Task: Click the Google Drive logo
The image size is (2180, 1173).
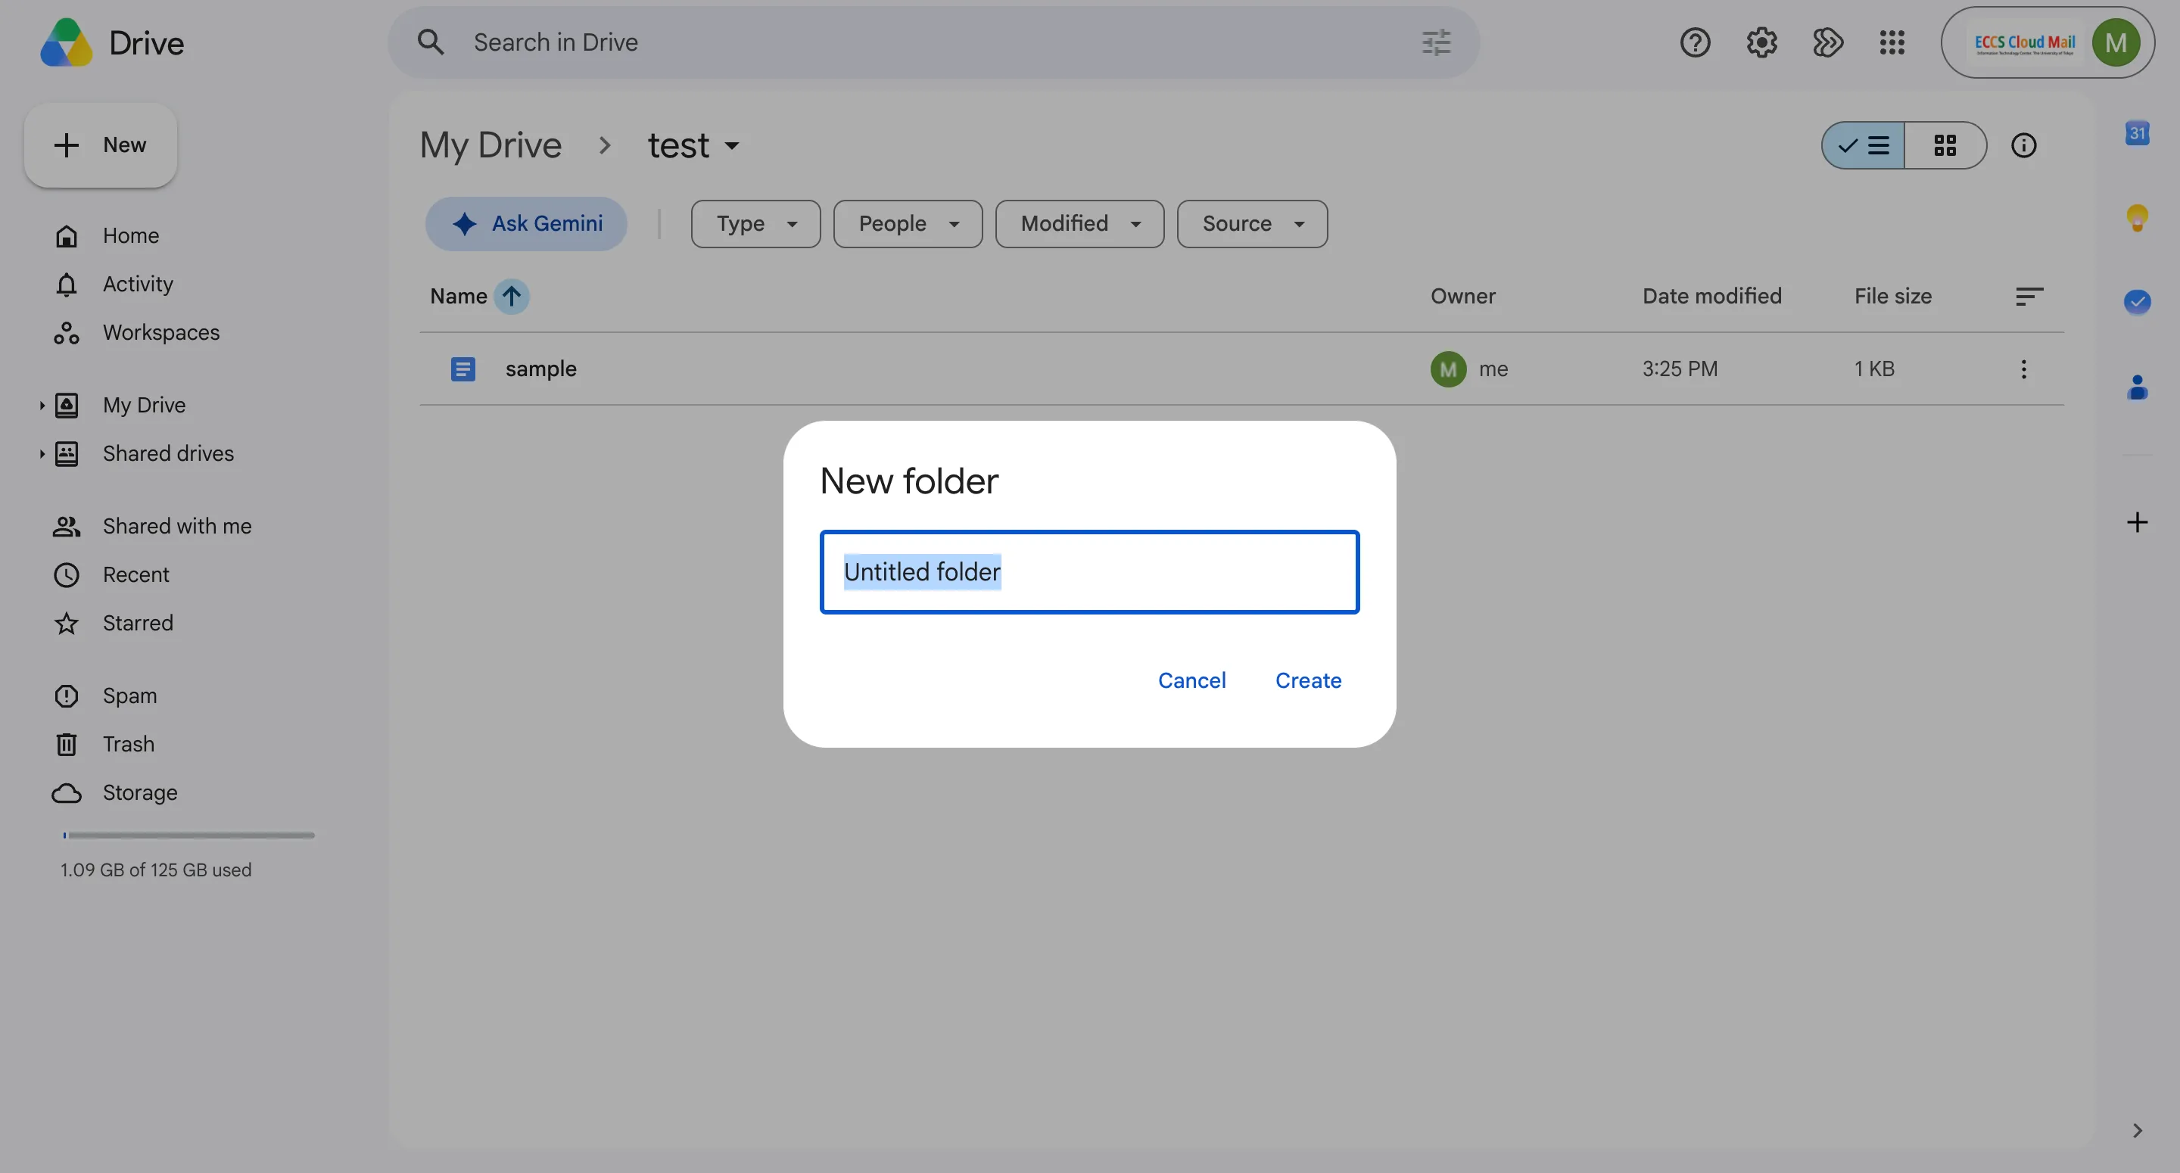Action: [x=66, y=42]
